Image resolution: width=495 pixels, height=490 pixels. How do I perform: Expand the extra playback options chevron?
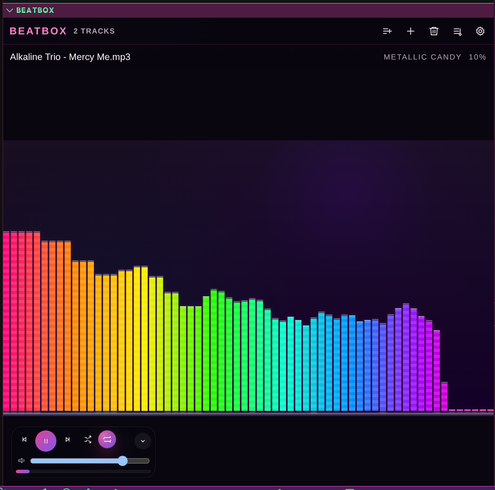[142, 441]
